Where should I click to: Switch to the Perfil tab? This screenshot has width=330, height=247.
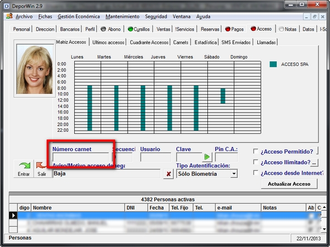click(x=90, y=29)
